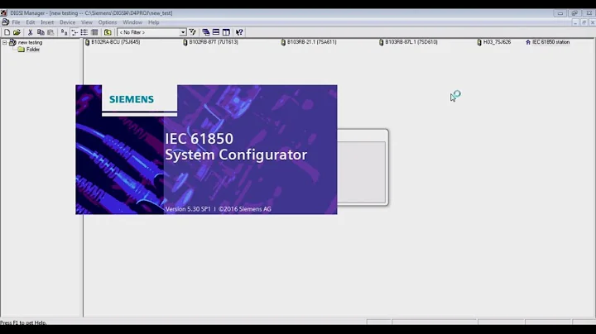Click the Paste toolbar icon

(x=50, y=32)
